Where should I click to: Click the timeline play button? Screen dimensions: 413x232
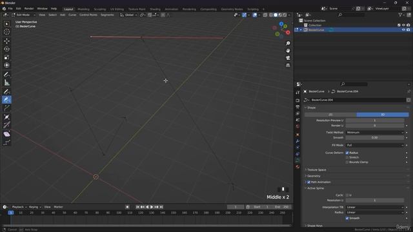[x=152, y=208]
